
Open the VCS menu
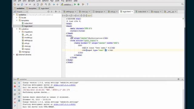click(62, 1)
